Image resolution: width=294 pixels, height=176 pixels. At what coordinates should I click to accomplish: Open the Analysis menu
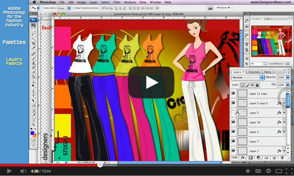[x=130, y=2]
